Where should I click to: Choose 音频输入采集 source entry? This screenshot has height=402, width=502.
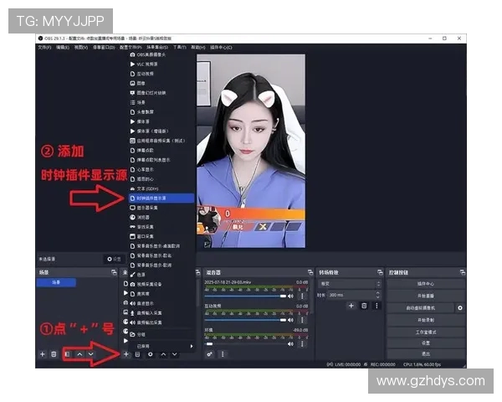click(x=161, y=313)
